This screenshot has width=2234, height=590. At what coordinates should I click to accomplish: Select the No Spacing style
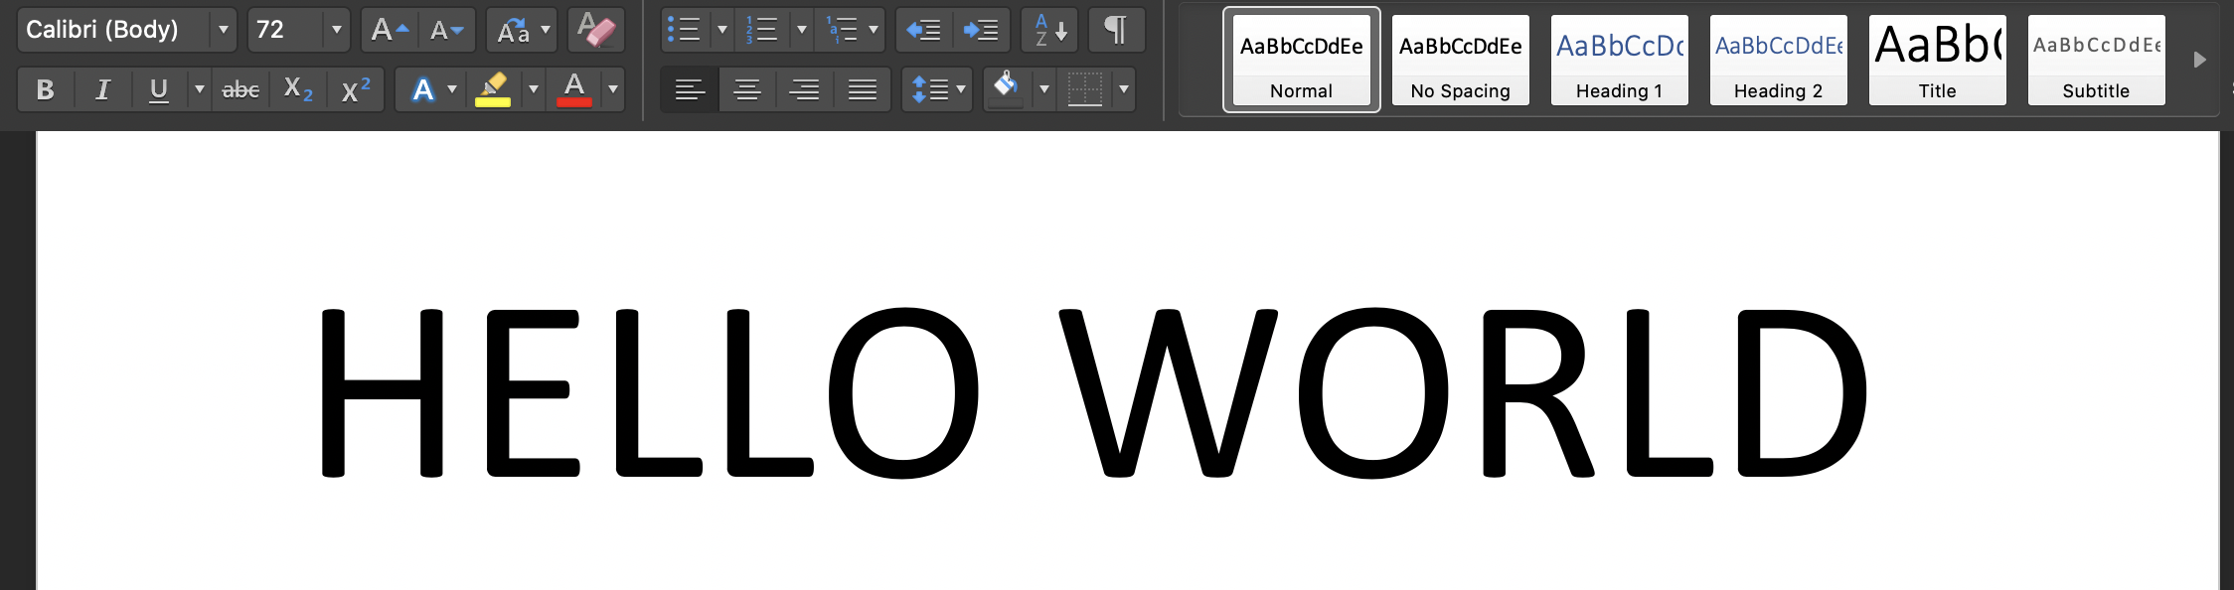click(x=1460, y=60)
